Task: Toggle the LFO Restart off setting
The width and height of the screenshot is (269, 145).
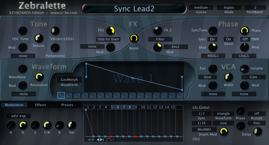Action: pyautogui.click(x=257, y=114)
